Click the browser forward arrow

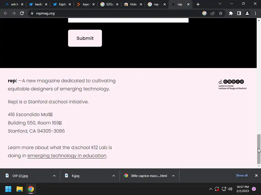(x=14, y=13)
